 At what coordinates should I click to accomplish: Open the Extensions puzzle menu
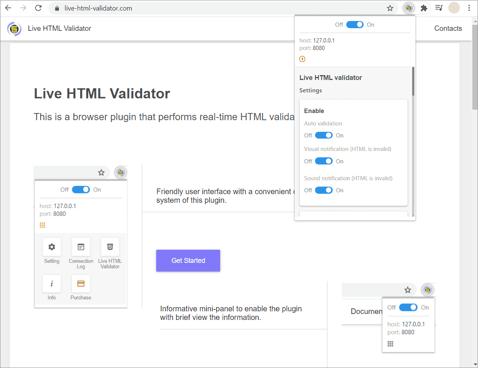click(x=424, y=8)
